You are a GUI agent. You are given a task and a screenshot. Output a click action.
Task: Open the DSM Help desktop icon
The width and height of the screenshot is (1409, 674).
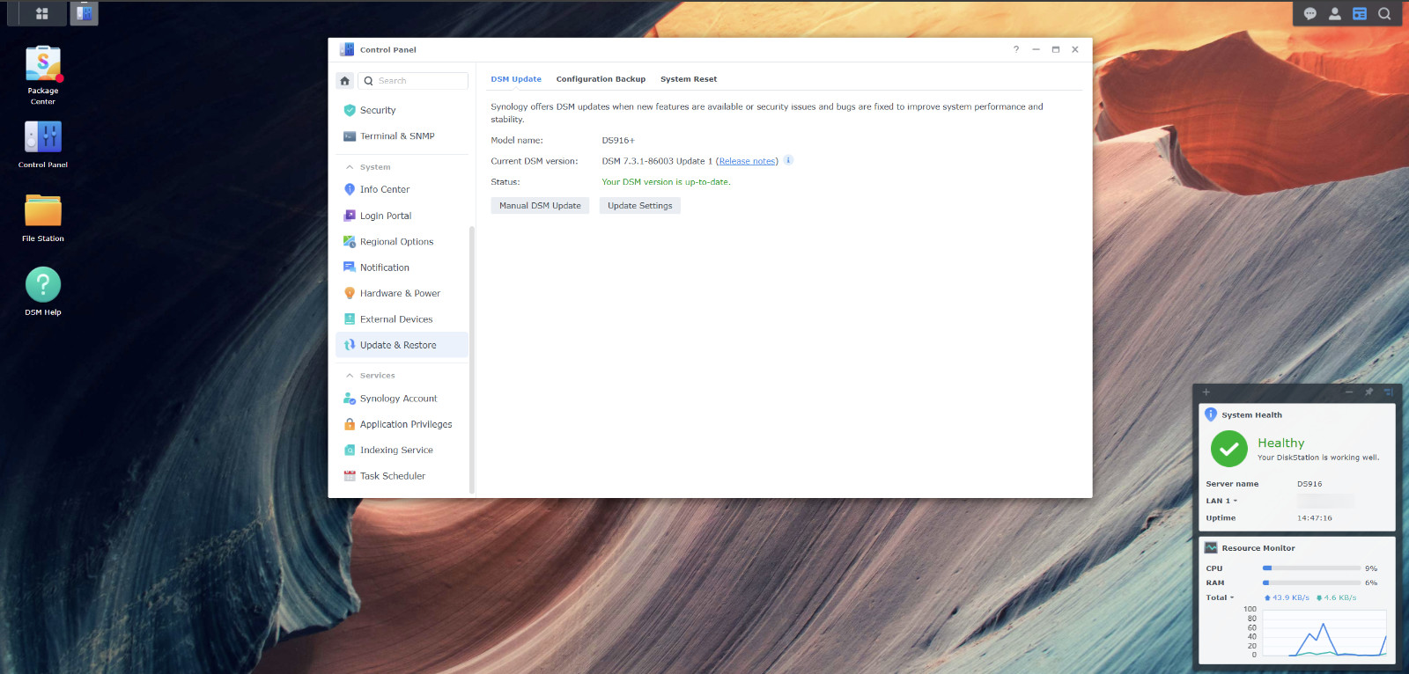(42, 285)
